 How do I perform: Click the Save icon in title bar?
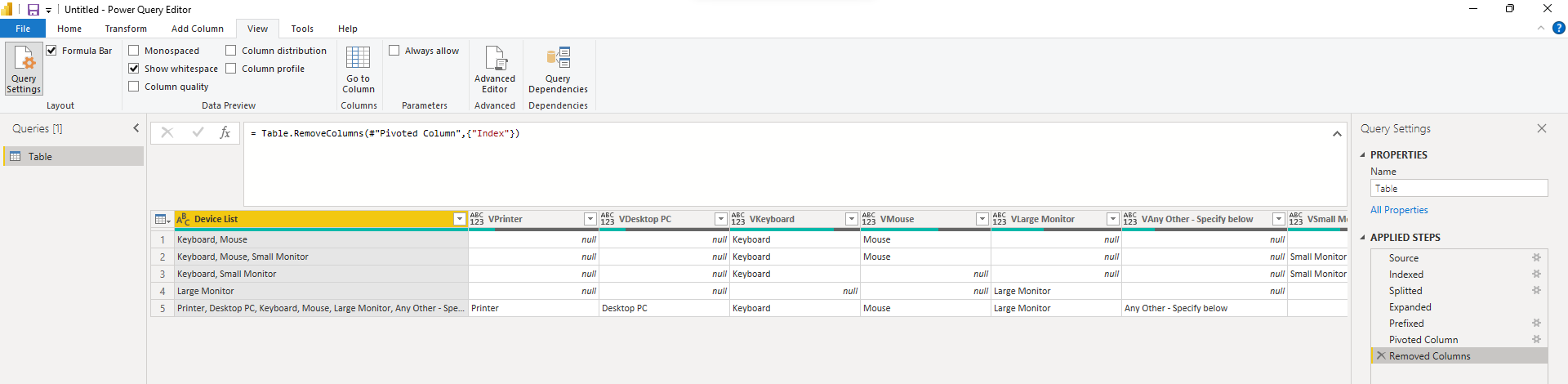click(x=33, y=10)
